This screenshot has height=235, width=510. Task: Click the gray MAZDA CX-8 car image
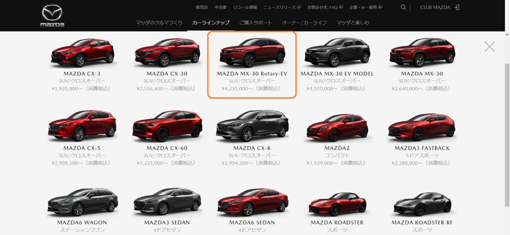point(252,126)
